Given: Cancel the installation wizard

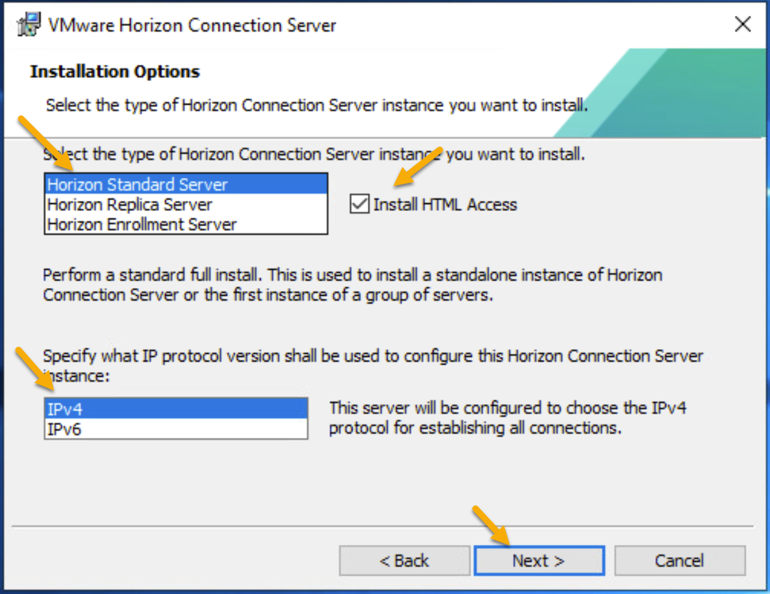Looking at the screenshot, I should [679, 561].
